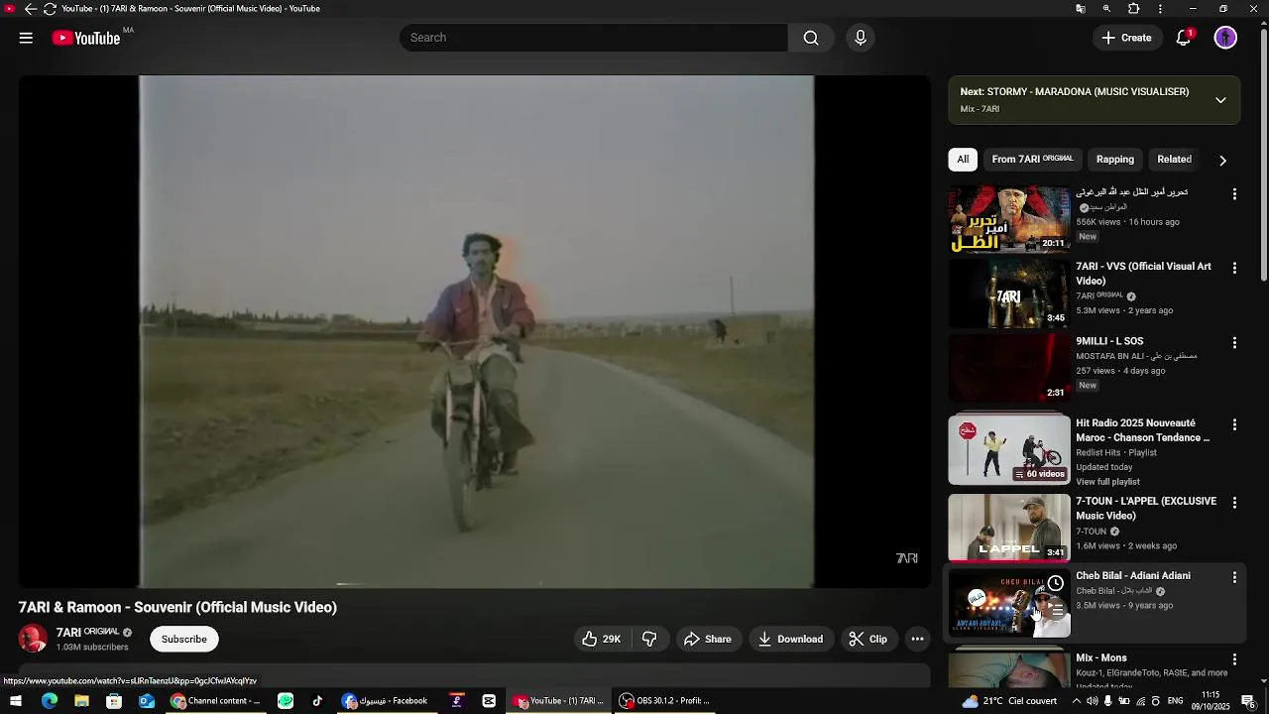
Task: Toggle the ENG input language indicator
Action: coord(1175,701)
